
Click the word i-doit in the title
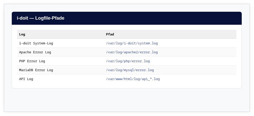22,18
